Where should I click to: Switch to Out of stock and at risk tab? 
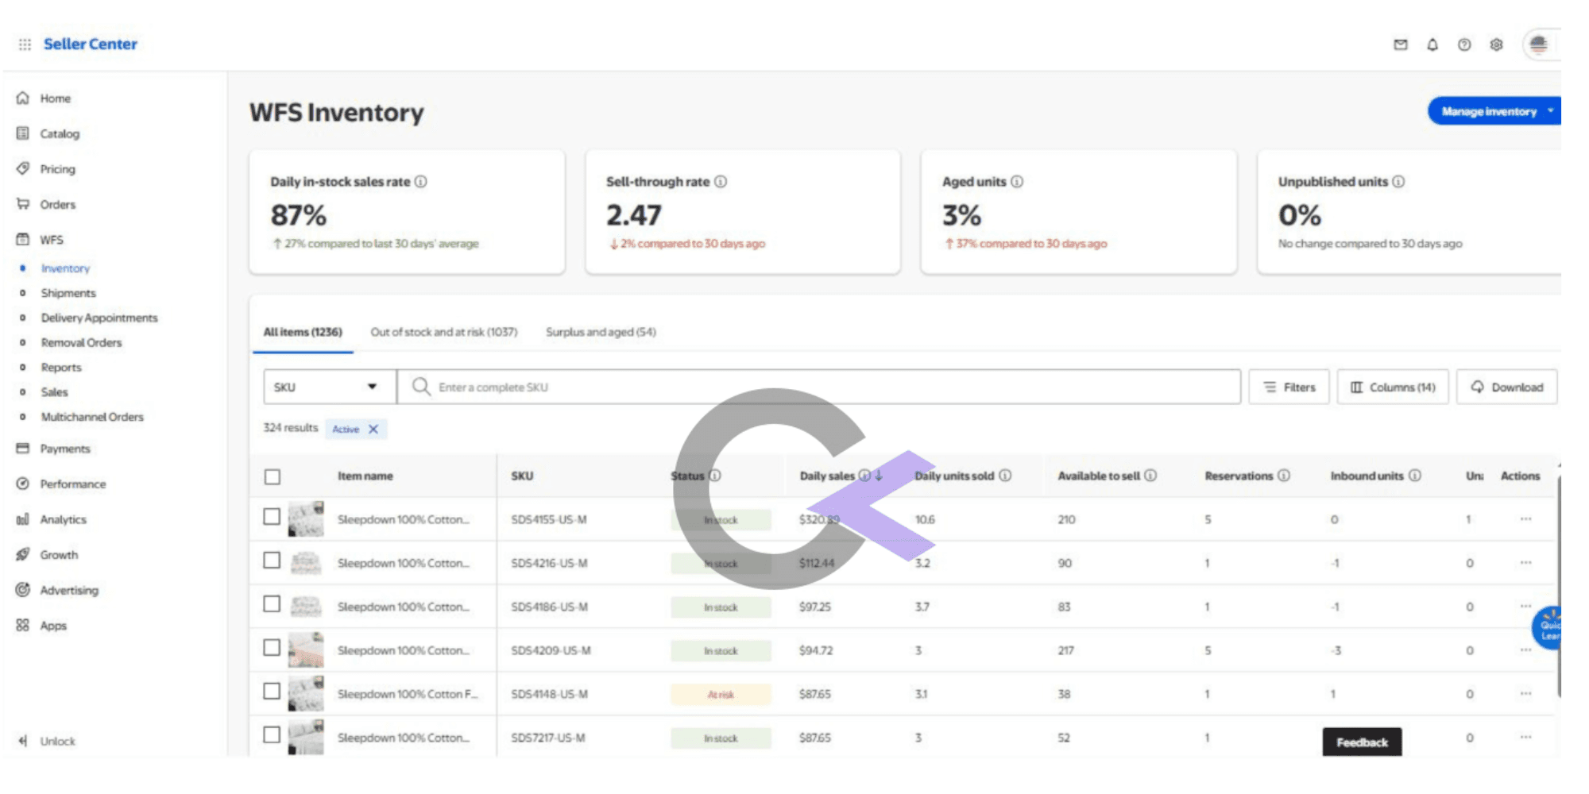[444, 332]
